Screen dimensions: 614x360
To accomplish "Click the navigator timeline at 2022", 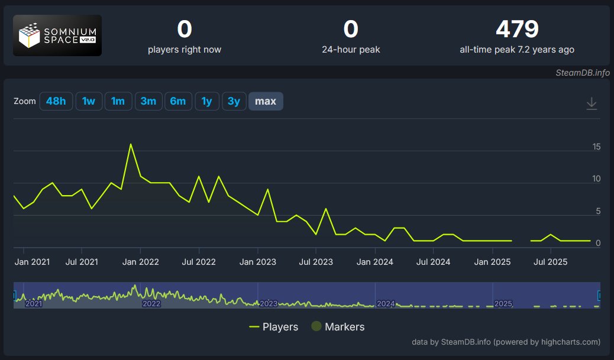I will click(151, 304).
